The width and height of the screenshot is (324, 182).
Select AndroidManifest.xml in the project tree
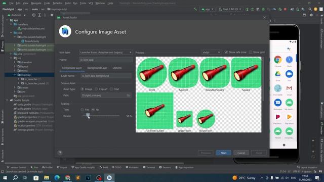31,28
